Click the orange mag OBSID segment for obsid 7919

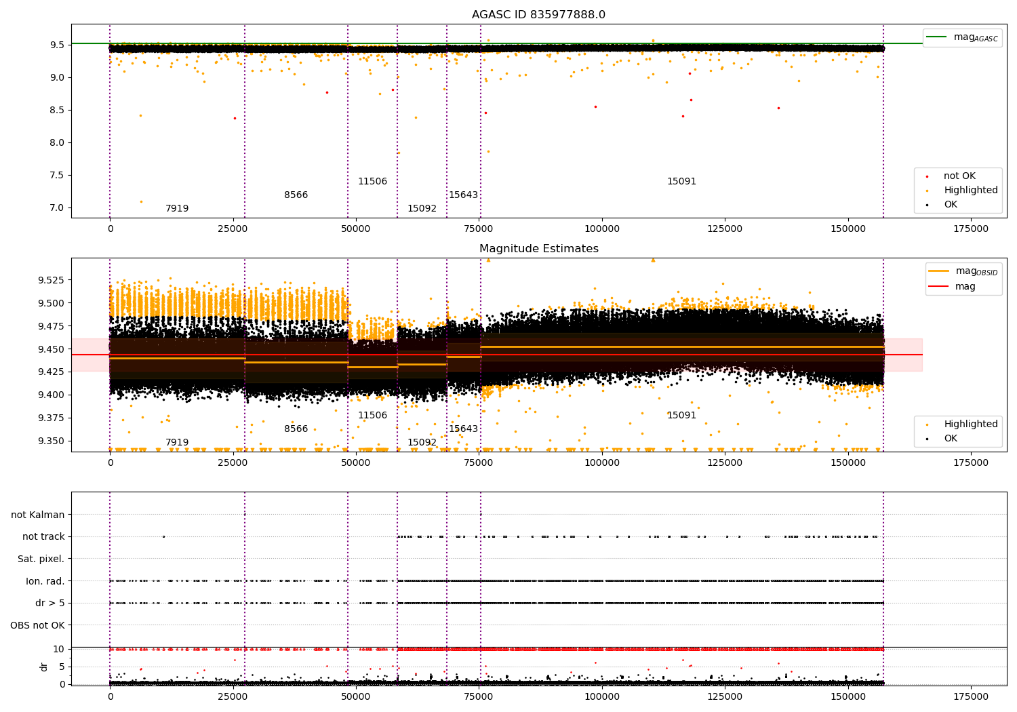177,358
